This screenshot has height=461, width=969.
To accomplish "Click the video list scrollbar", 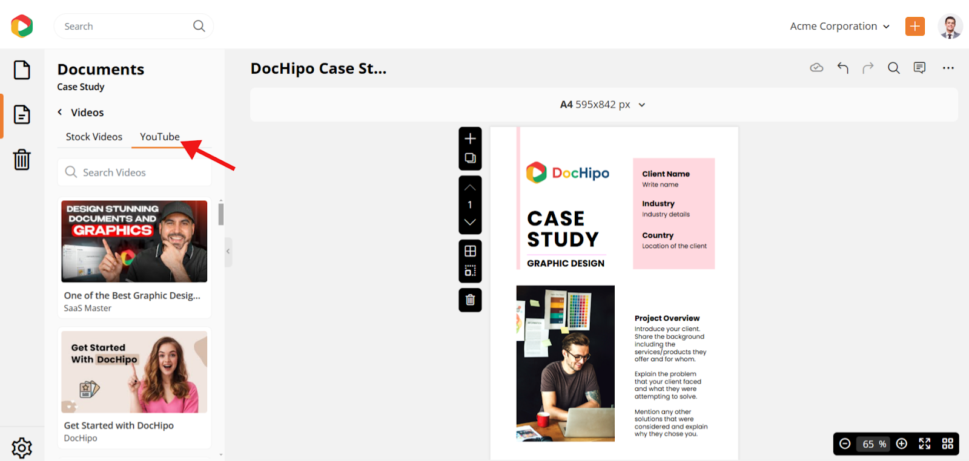I will point(221,214).
